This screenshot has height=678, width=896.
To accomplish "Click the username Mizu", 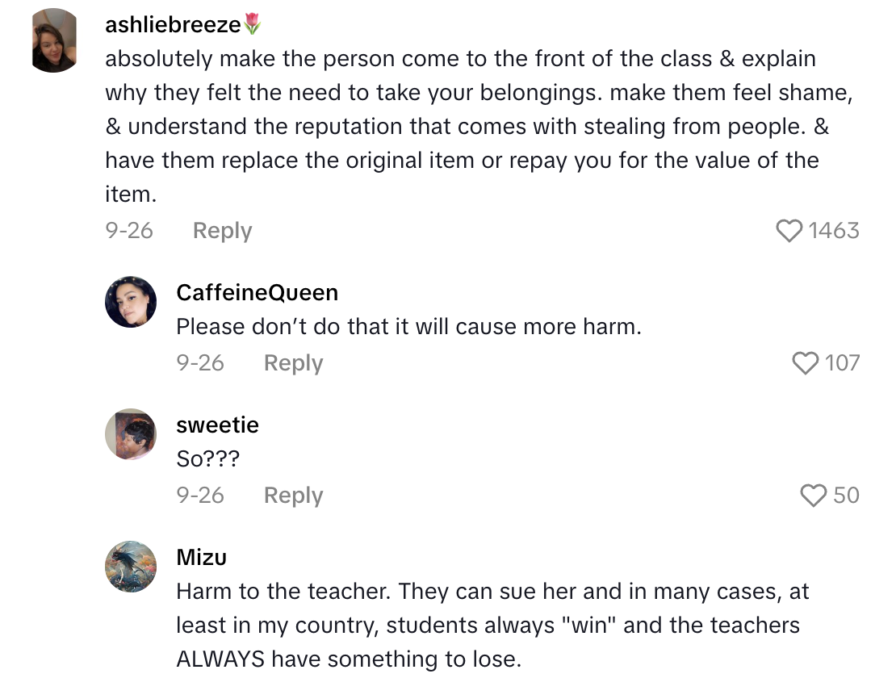I will [x=201, y=556].
